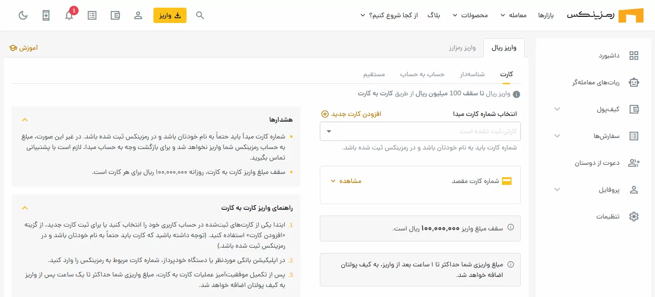Switch to واریز ریال tab
Viewport: 655px width, 297px height.
[504, 48]
